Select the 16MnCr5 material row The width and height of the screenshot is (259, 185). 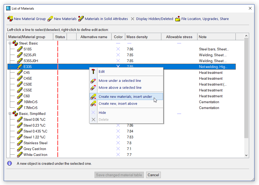[x=31, y=102]
